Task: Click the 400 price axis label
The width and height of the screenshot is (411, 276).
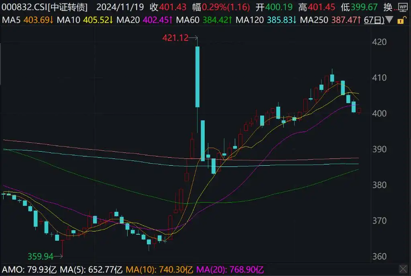Action: tap(379, 114)
